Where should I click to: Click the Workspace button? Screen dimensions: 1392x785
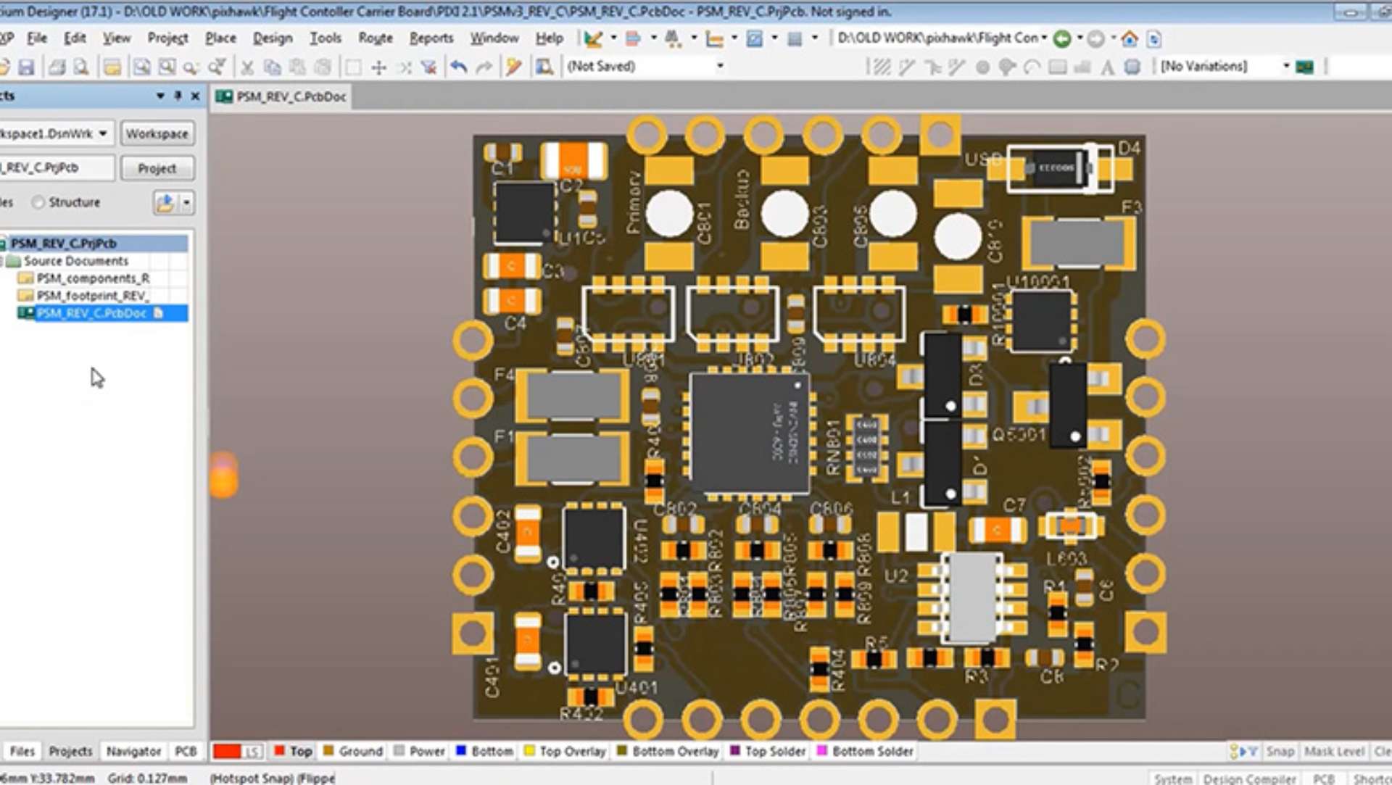(x=157, y=133)
